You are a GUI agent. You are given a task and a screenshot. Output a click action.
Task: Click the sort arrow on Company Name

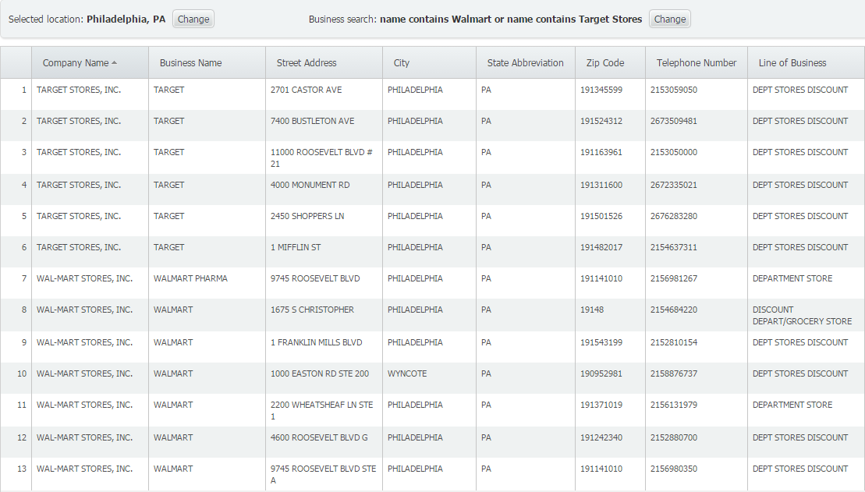[115, 63]
